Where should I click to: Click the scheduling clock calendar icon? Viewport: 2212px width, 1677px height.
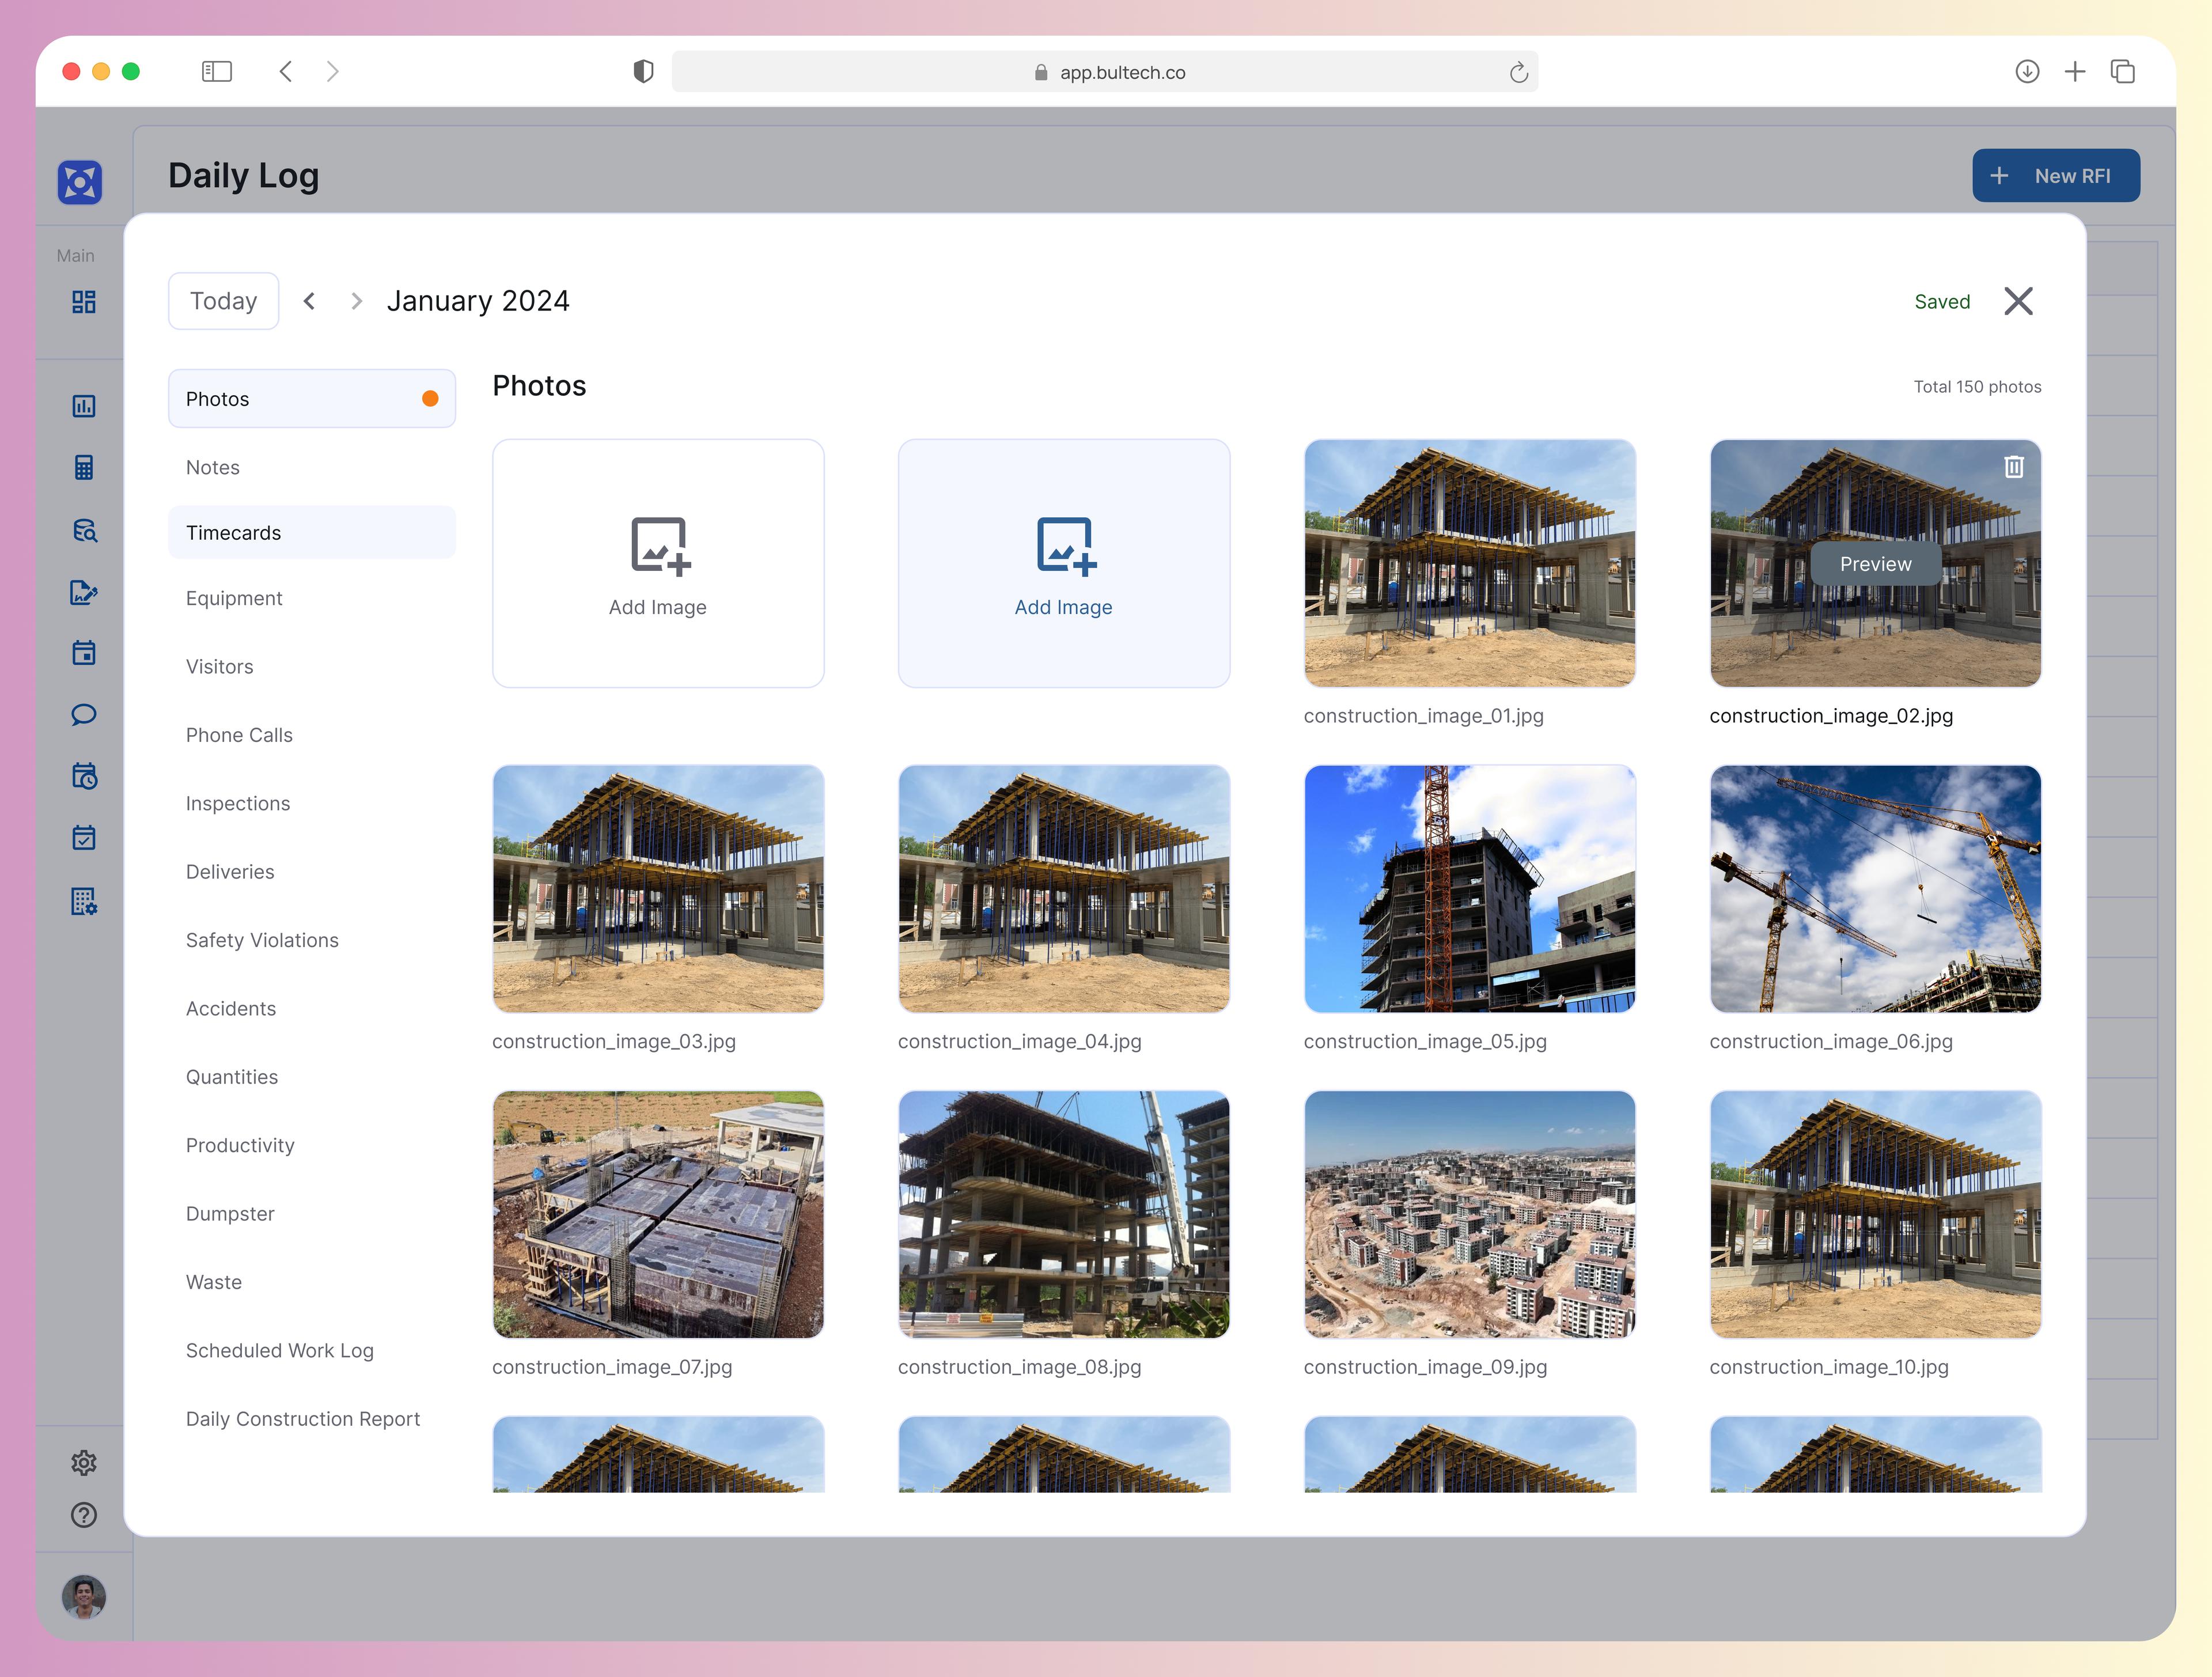pyautogui.click(x=85, y=777)
